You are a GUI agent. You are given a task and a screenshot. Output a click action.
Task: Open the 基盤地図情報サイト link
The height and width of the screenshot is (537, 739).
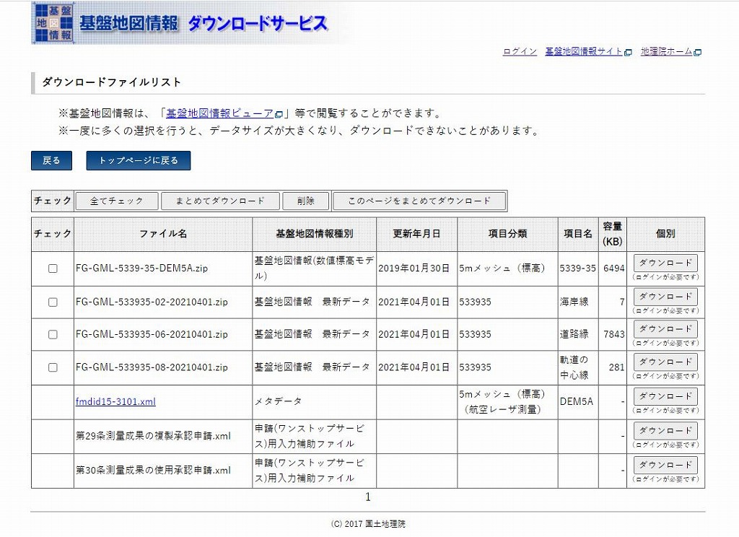click(584, 51)
